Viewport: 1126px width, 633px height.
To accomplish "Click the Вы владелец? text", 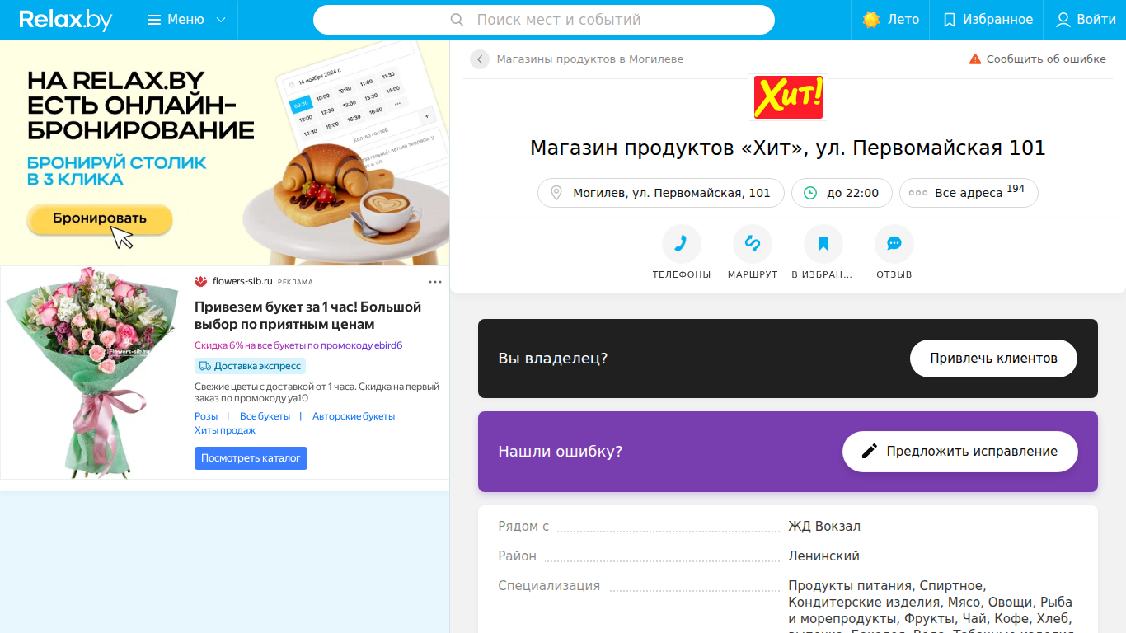I will pyautogui.click(x=553, y=359).
